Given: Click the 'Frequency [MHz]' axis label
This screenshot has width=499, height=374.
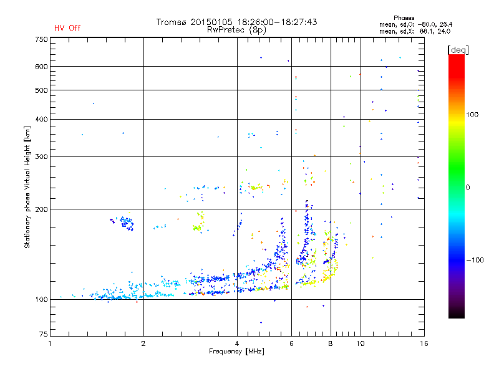Looking at the screenshot, I should 236,352.
